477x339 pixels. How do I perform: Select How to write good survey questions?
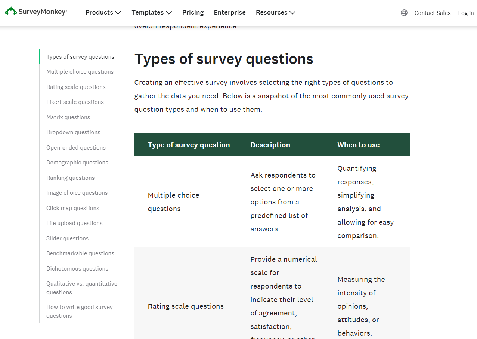pos(79,311)
